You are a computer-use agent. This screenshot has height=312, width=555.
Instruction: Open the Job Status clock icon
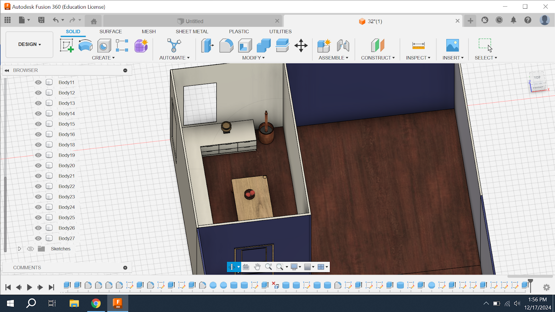click(x=499, y=20)
